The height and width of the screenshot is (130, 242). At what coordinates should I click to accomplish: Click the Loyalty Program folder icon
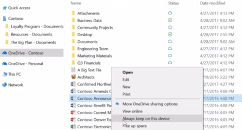(7, 26)
